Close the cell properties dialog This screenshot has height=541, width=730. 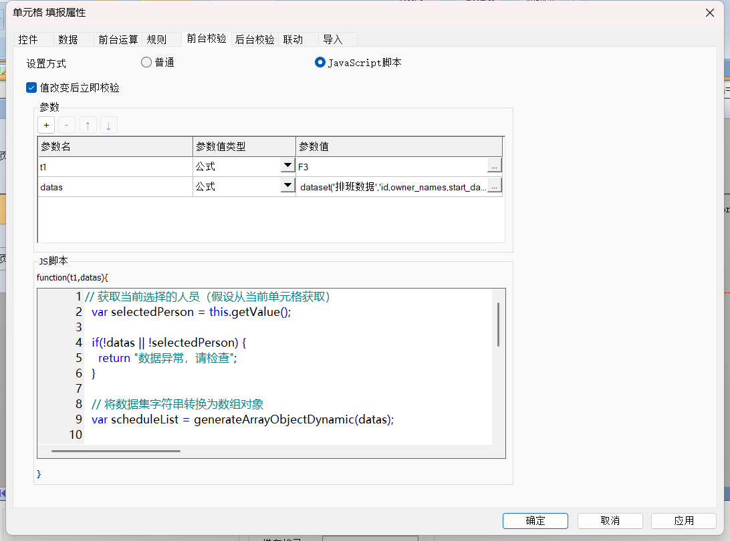point(709,13)
